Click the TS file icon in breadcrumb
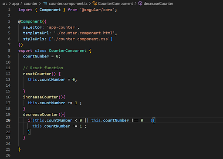 pos(45,3)
